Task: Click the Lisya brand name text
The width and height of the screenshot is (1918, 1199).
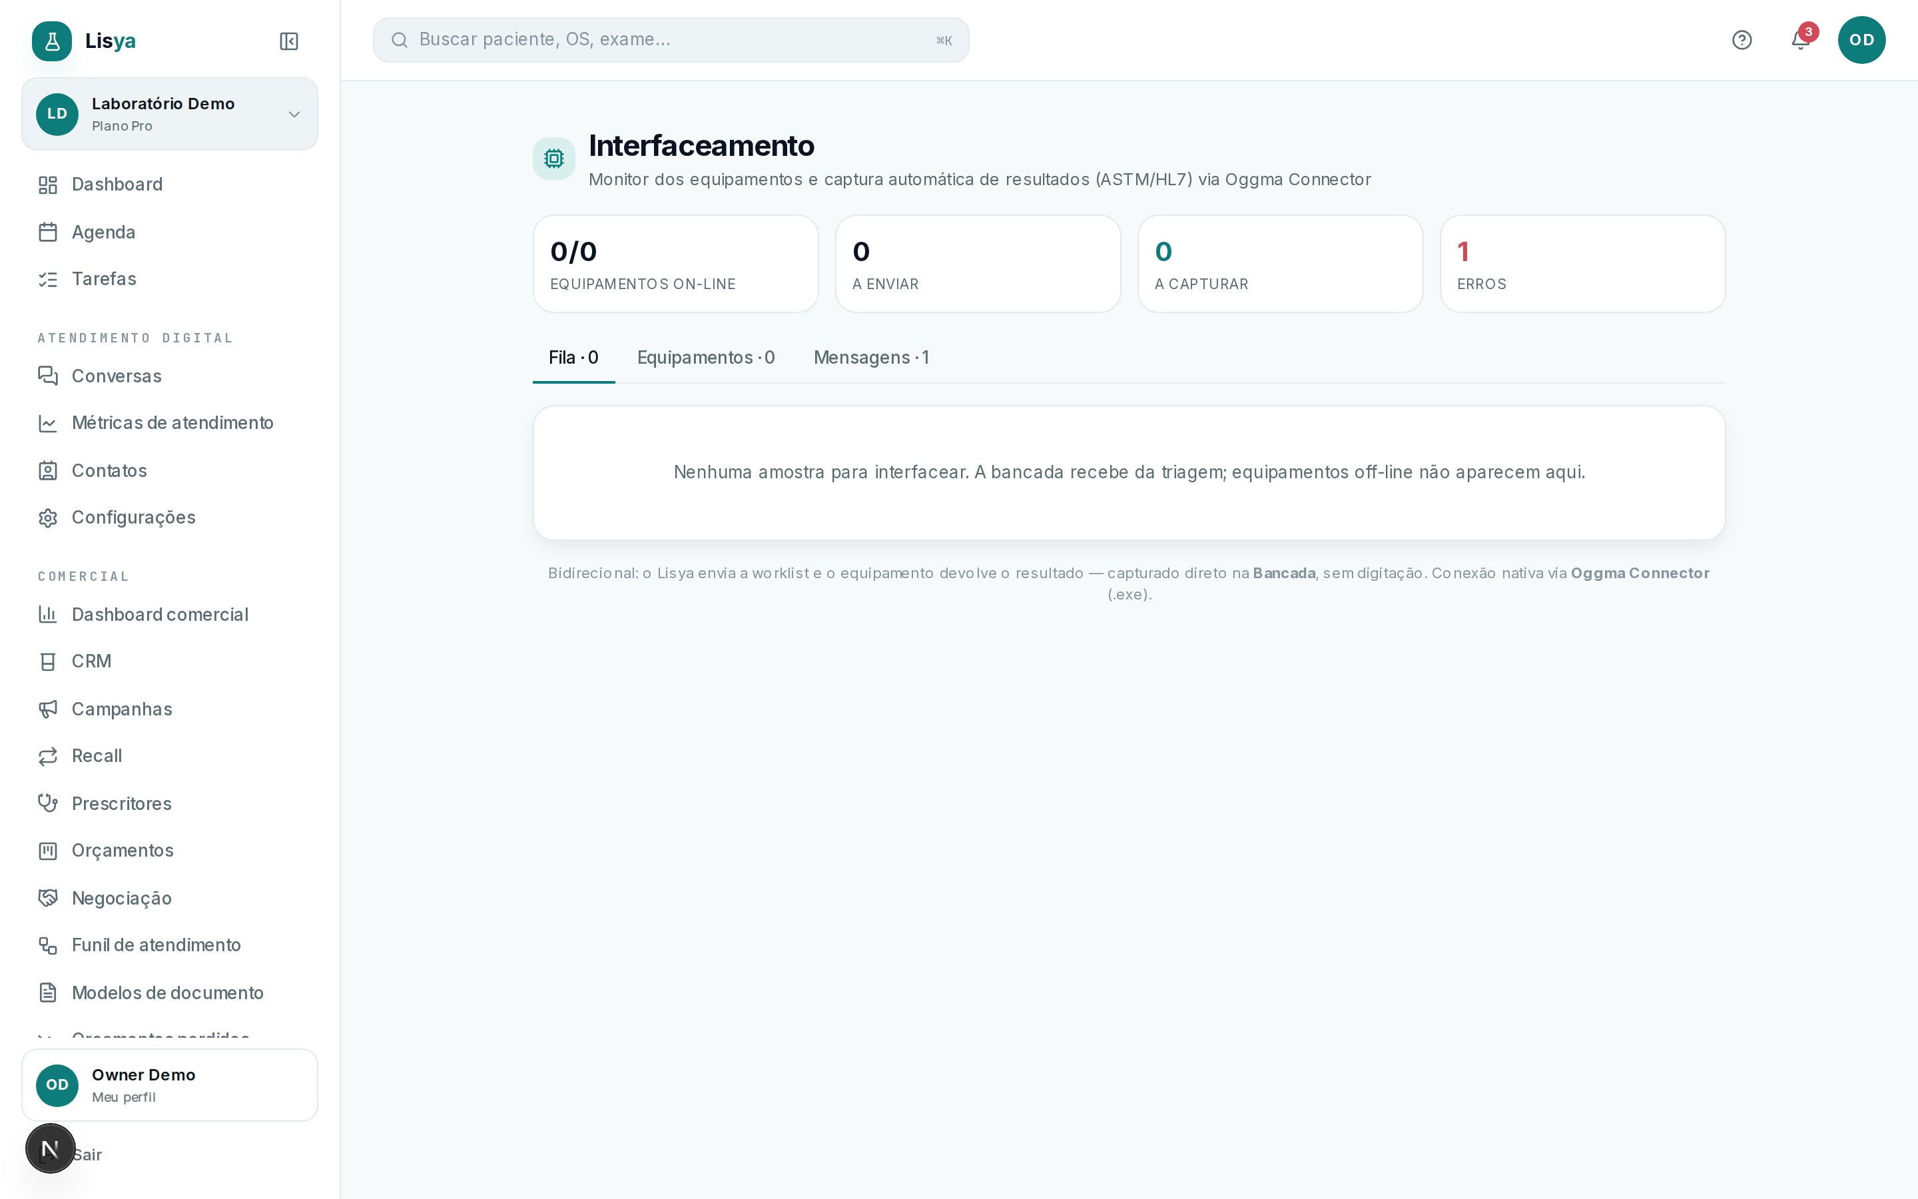Action: point(110,41)
